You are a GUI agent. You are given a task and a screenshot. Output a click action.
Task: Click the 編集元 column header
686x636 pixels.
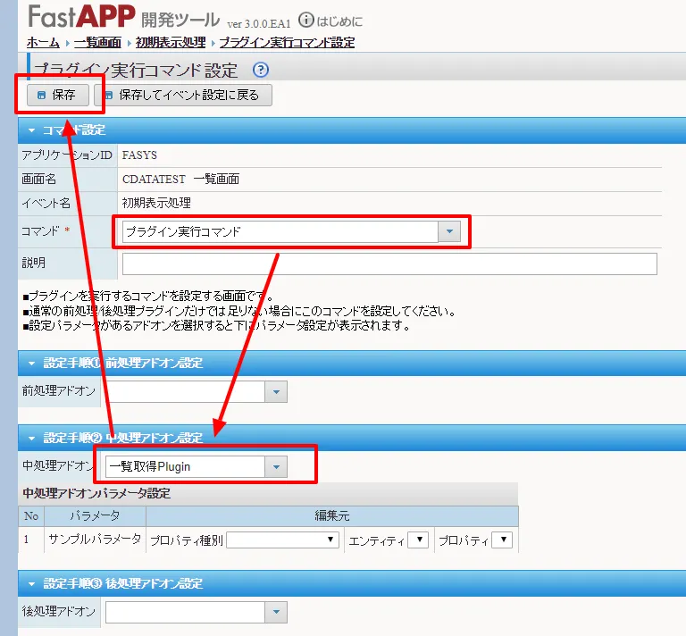[332, 516]
